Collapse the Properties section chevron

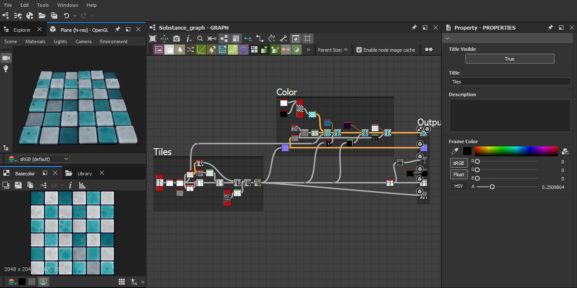447,39
